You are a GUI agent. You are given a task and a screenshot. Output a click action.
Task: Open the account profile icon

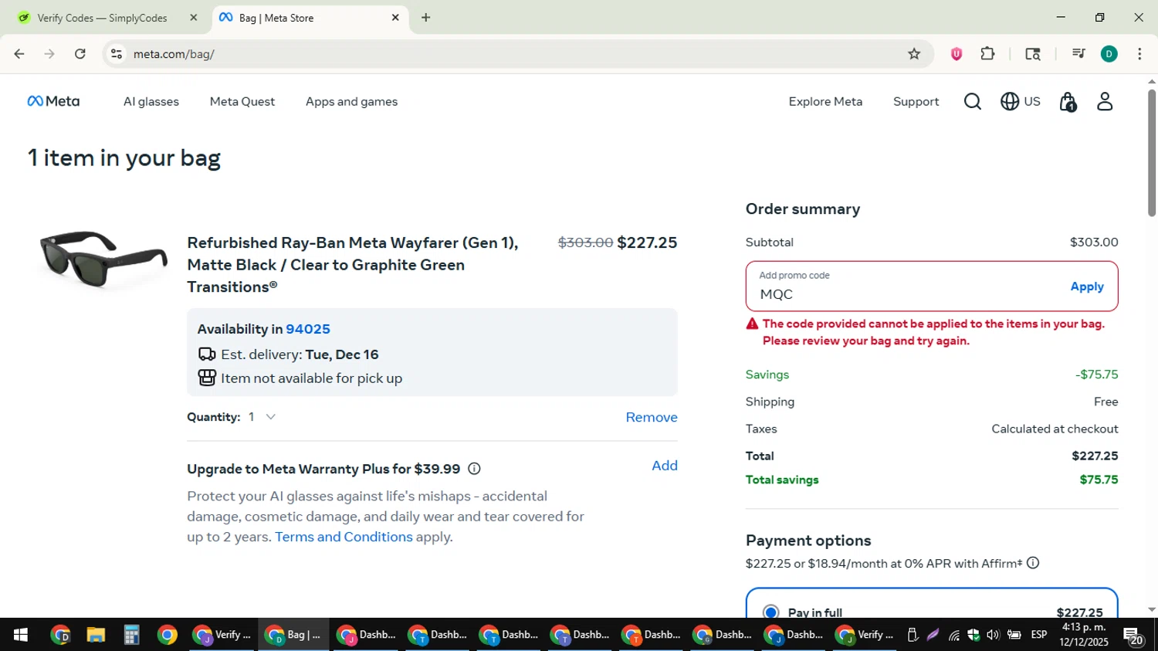point(1105,101)
